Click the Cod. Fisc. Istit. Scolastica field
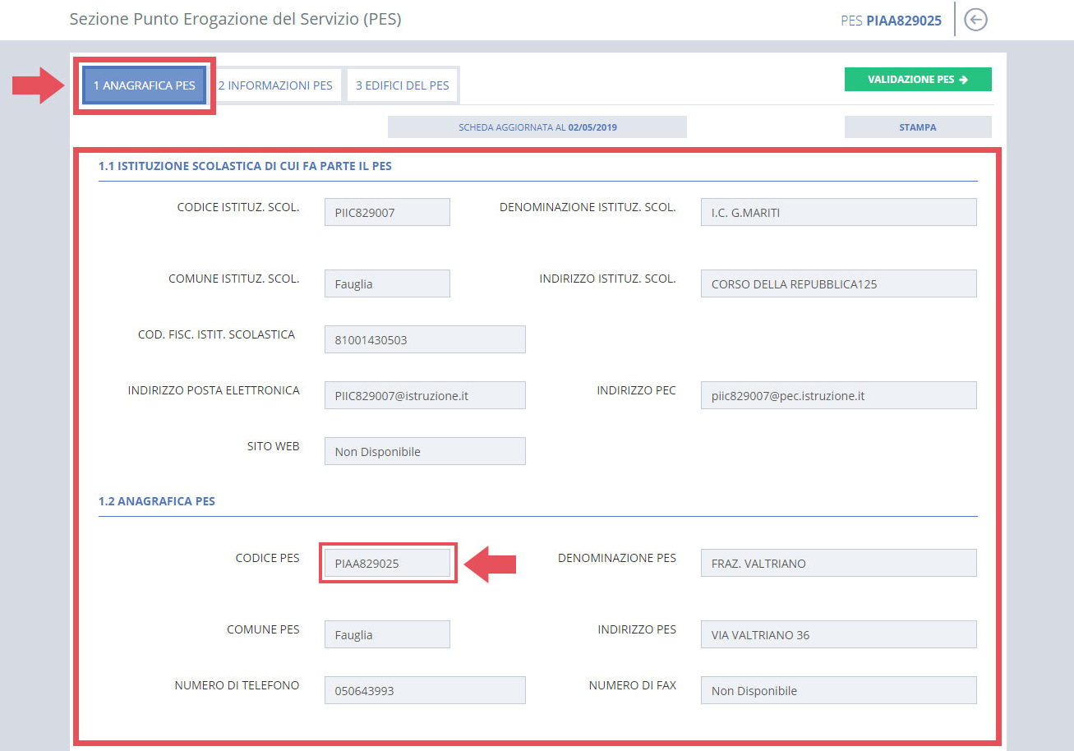Screen dimensions: 1074x751 [425, 339]
